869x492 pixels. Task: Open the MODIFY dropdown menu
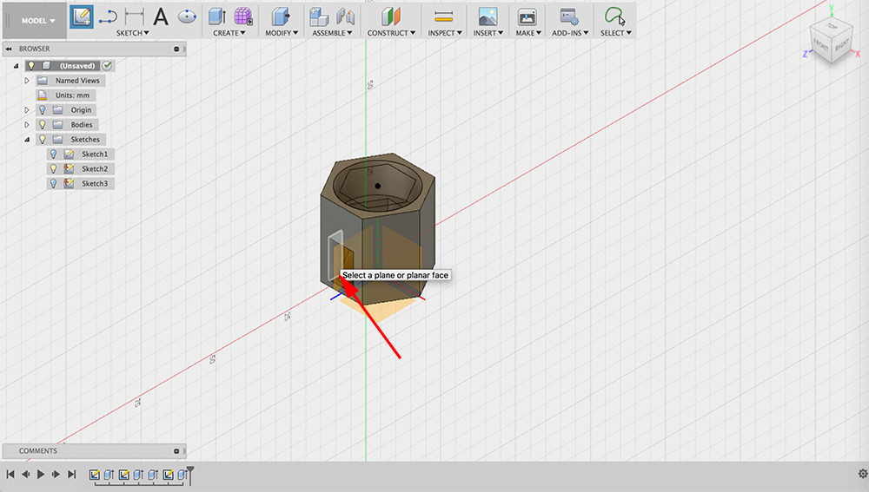click(282, 33)
